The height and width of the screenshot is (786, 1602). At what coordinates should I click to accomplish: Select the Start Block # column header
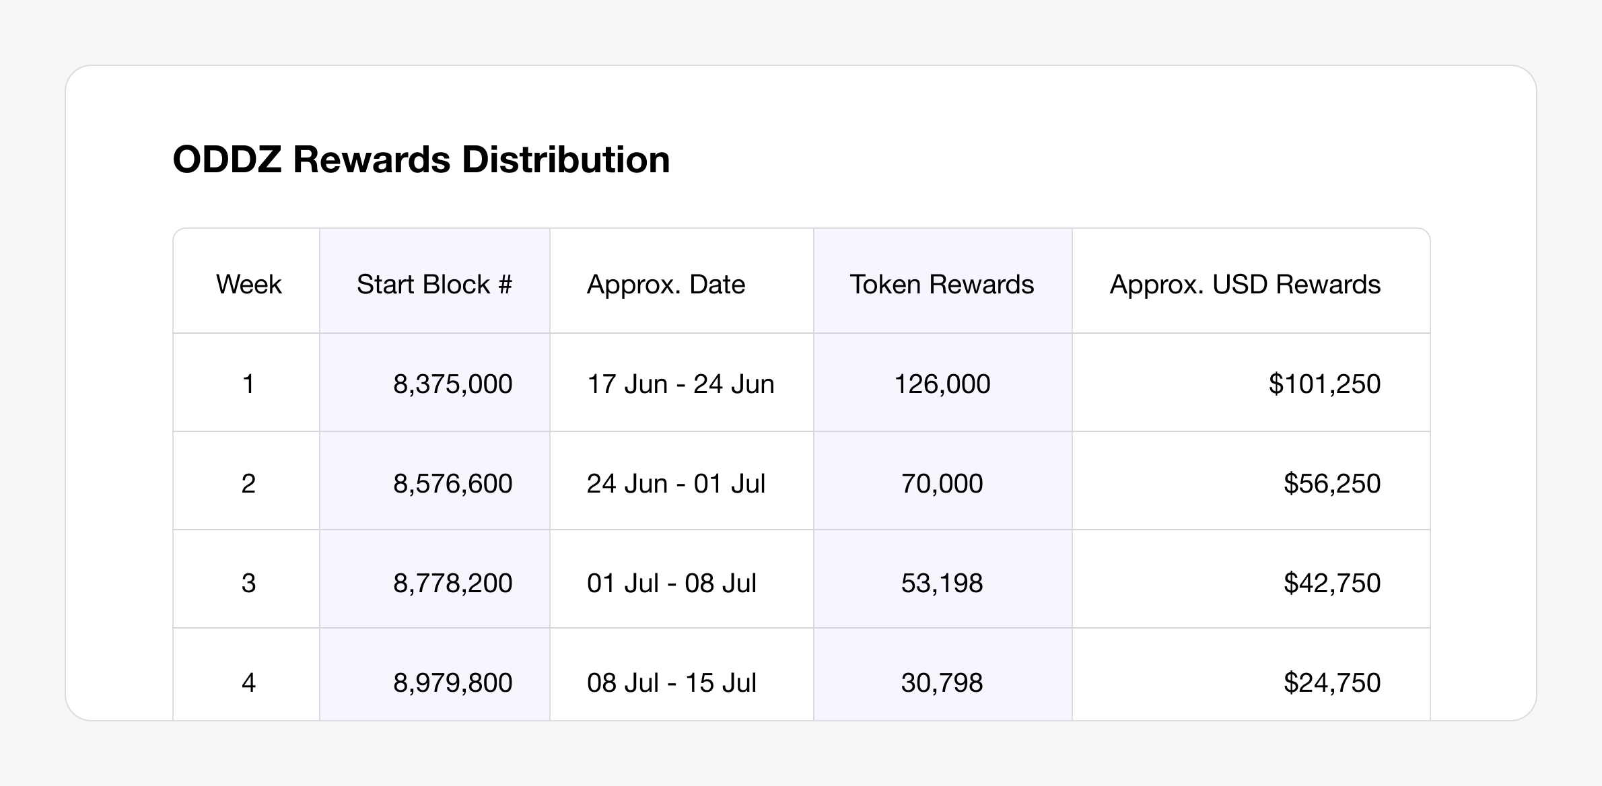click(434, 285)
